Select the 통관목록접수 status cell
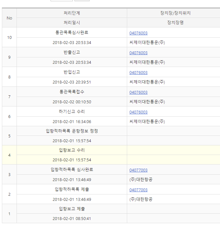 (72, 92)
